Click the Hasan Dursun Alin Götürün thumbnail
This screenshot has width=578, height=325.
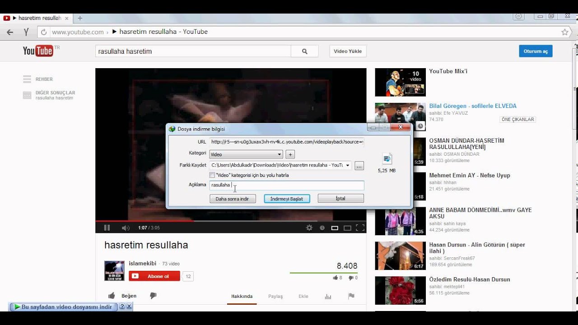[400, 255]
